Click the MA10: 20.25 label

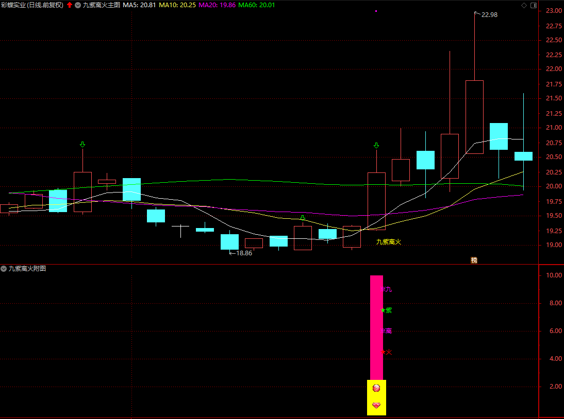coord(177,5)
